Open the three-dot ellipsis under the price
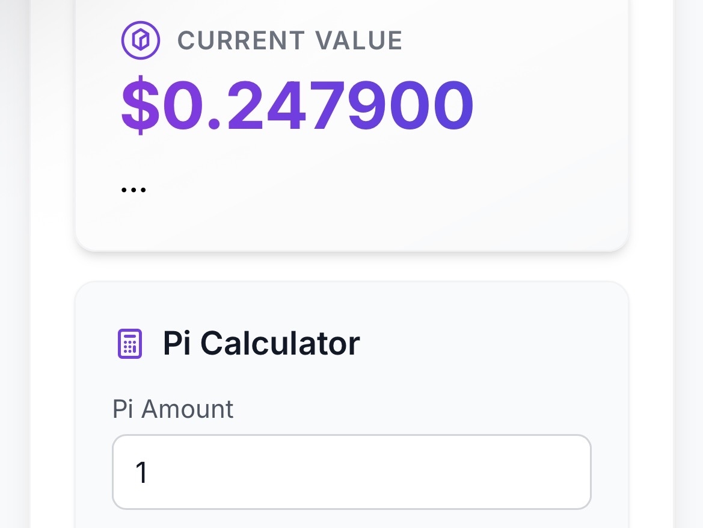 tap(134, 190)
